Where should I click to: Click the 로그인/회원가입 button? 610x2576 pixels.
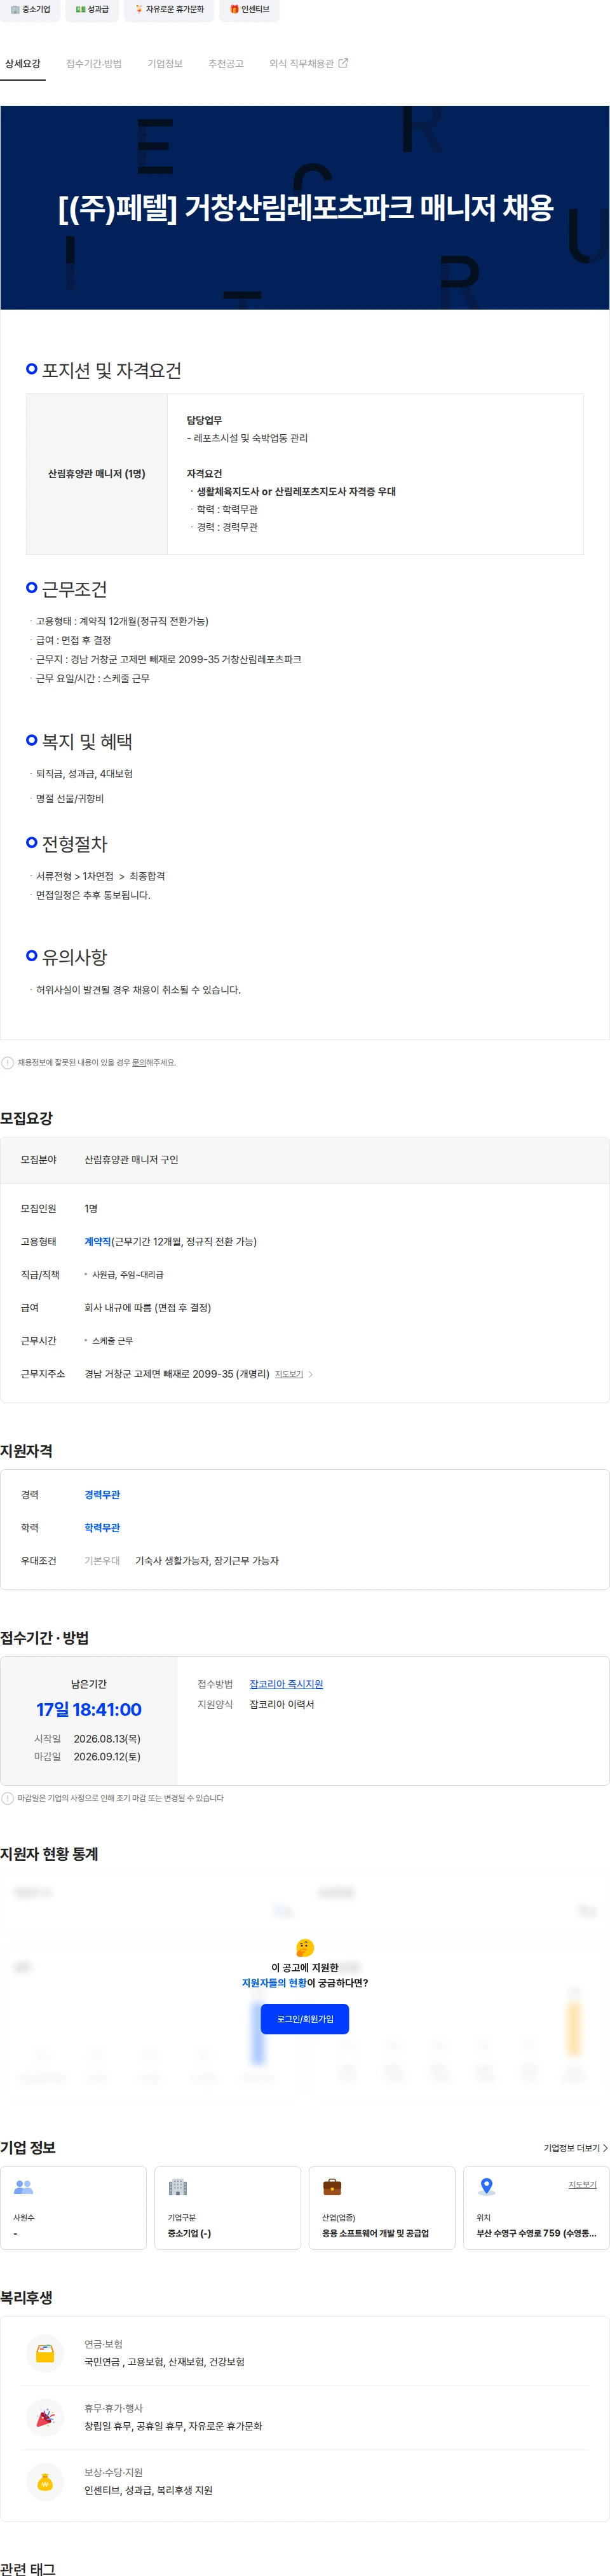pos(305,2019)
